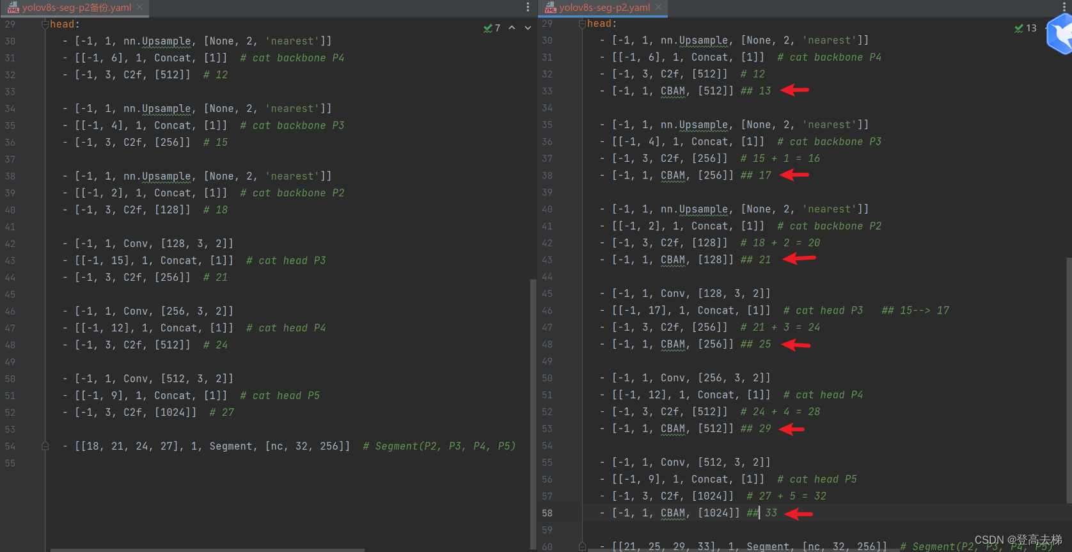Open inspection widget showing 7 typos
Image resolution: width=1072 pixels, height=552 pixels.
pos(492,28)
